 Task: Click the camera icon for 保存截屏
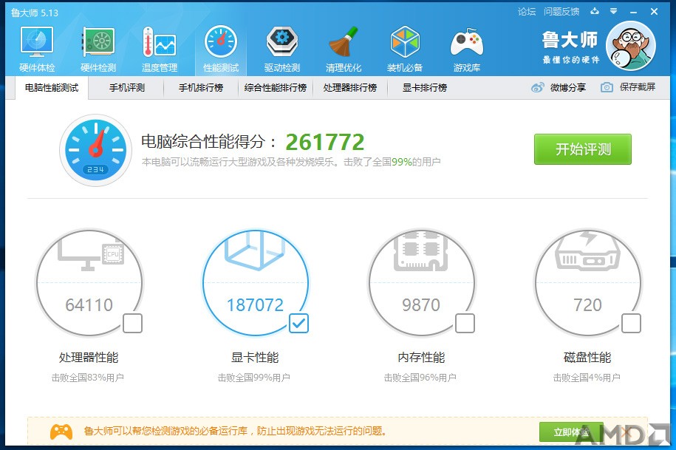(607, 87)
